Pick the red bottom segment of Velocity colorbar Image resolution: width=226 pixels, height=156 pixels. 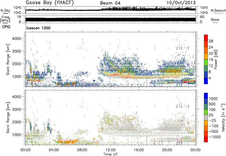(x=206, y=139)
